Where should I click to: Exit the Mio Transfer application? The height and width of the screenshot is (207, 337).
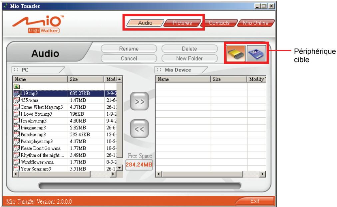pos(255,201)
